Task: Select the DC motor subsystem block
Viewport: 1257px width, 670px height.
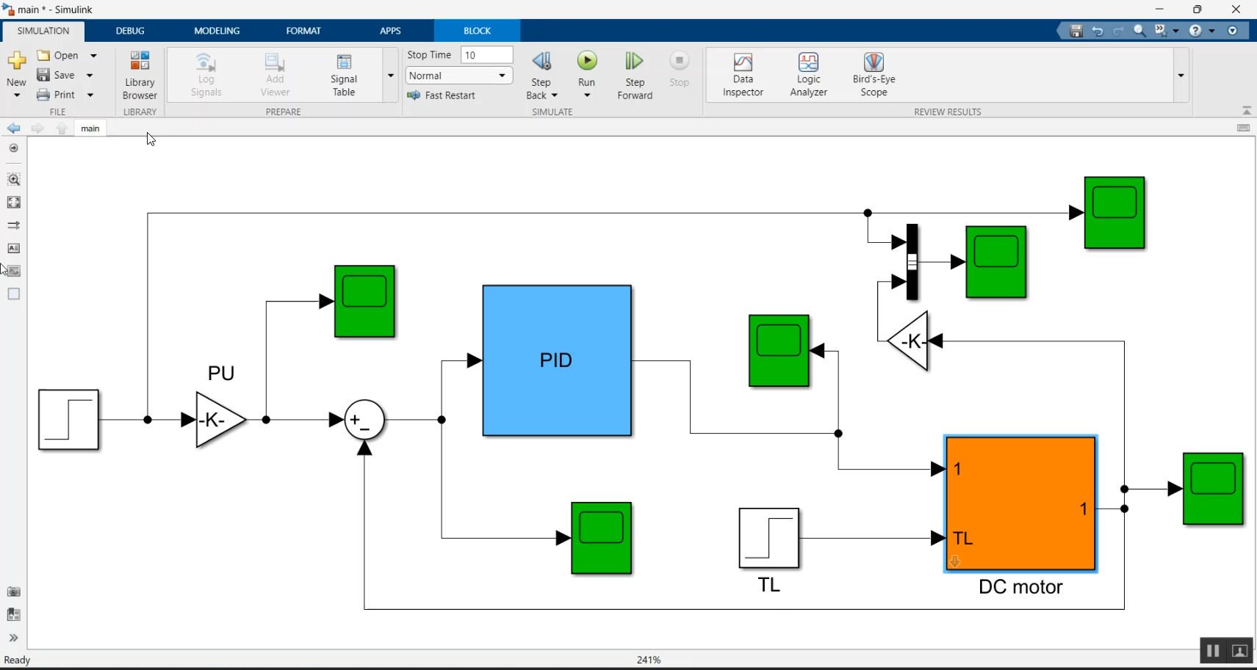Action: 1020,503
